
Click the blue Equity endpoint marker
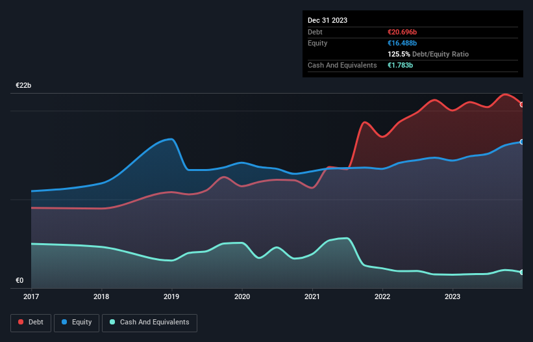pyautogui.click(x=522, y=142)
